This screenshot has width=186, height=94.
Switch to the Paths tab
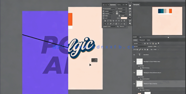point(148,40)
